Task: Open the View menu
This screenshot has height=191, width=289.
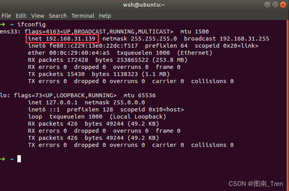Action: [x=37, y=16]
